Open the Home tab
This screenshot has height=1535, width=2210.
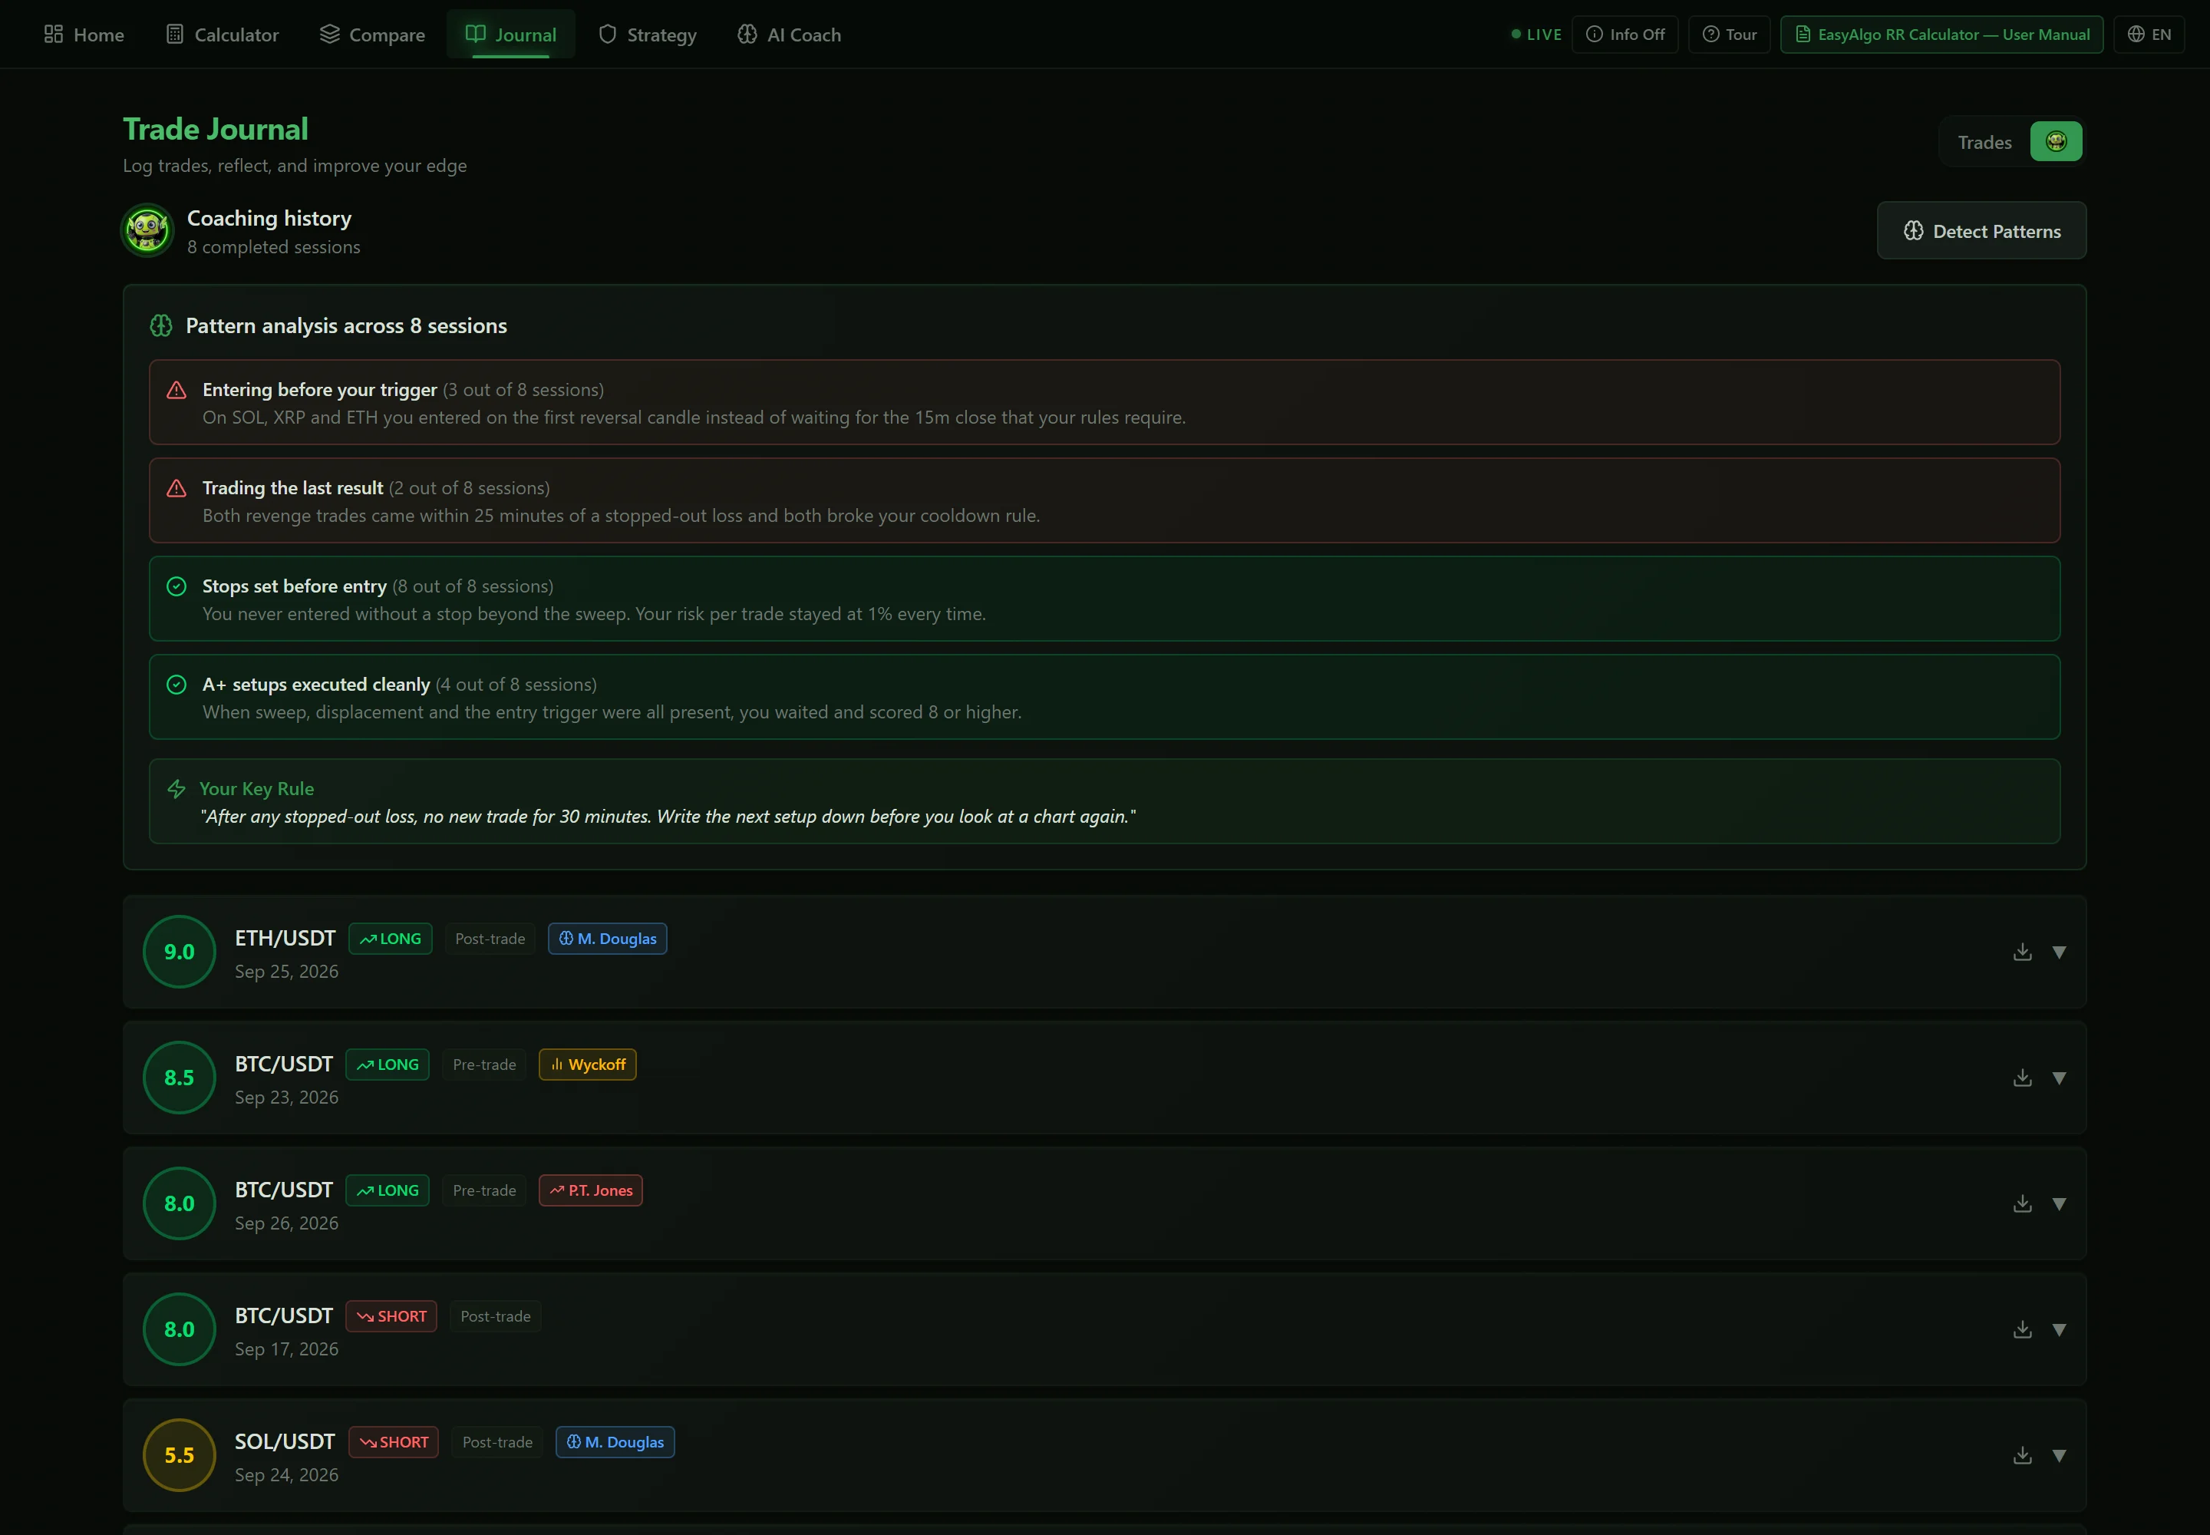click(x=84, y=35)
